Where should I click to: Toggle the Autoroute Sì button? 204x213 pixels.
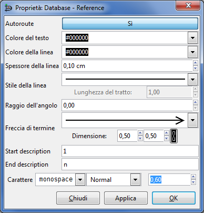pos(130,23)
